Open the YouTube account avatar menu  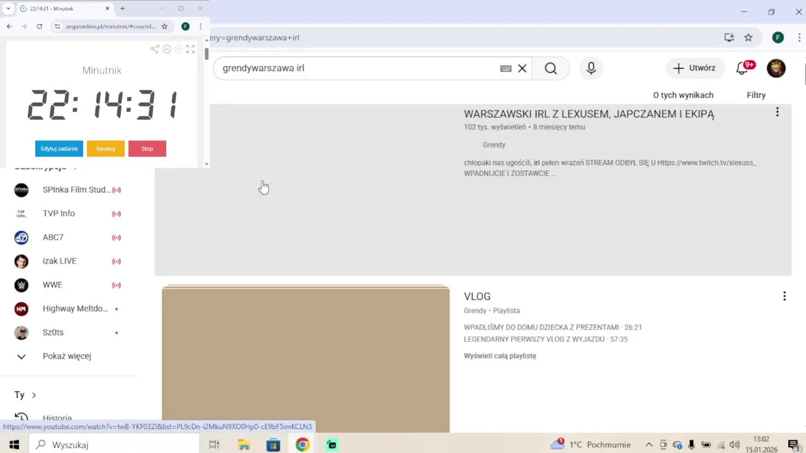click(x=776, y=68)
